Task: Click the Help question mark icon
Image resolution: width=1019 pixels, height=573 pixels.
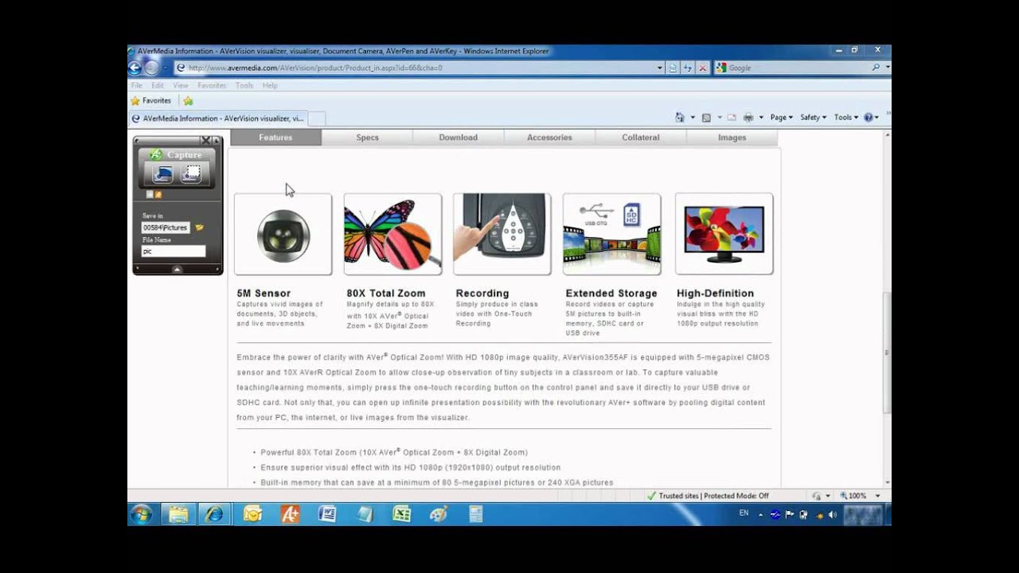Action: (869, 117)
